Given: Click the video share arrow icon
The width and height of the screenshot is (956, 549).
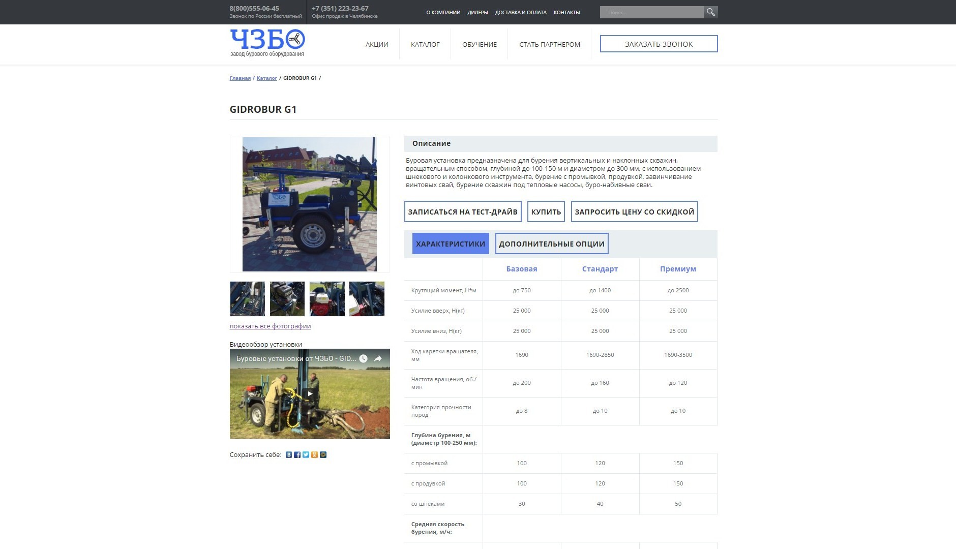Looking at the screenshot, I should (378, 359).
